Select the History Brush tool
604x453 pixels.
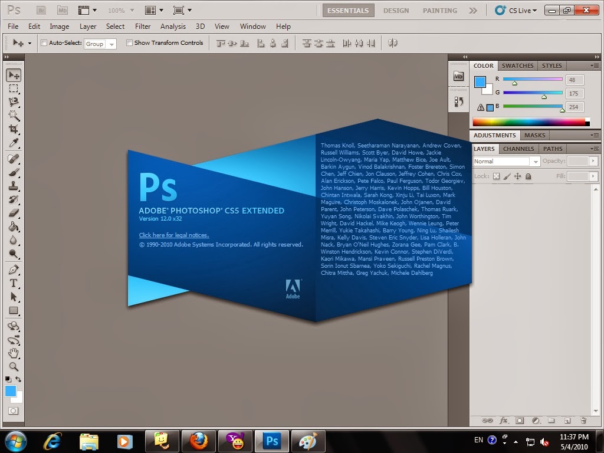point(14,199)
